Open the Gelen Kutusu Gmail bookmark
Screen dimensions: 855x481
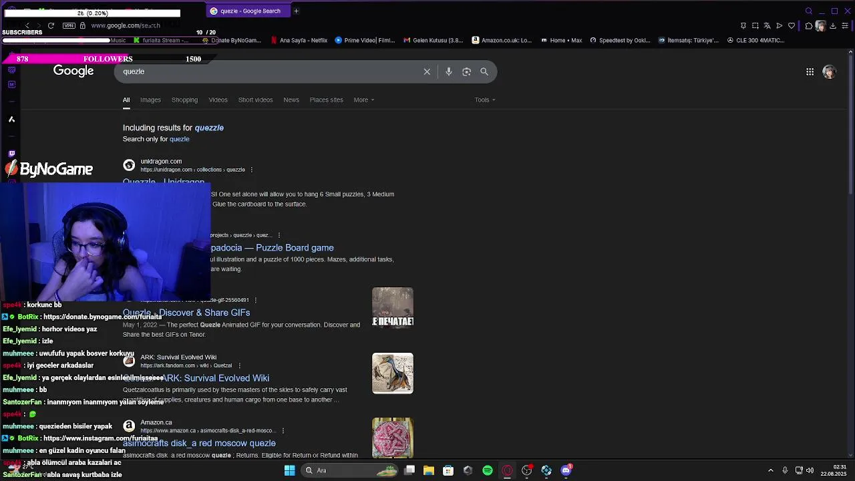[434, 40]
